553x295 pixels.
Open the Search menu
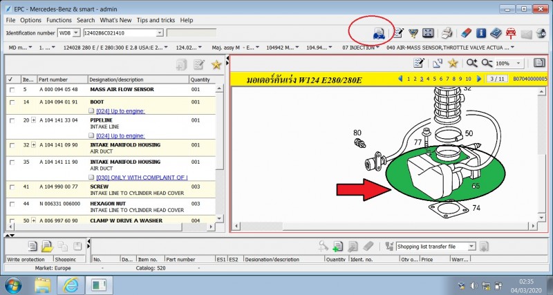tap(86, 20)
